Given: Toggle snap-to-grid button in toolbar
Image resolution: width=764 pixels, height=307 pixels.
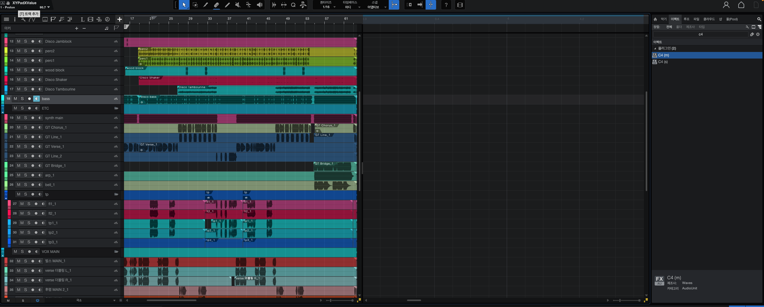Looking at the screenshot, I should click(394, 5).
